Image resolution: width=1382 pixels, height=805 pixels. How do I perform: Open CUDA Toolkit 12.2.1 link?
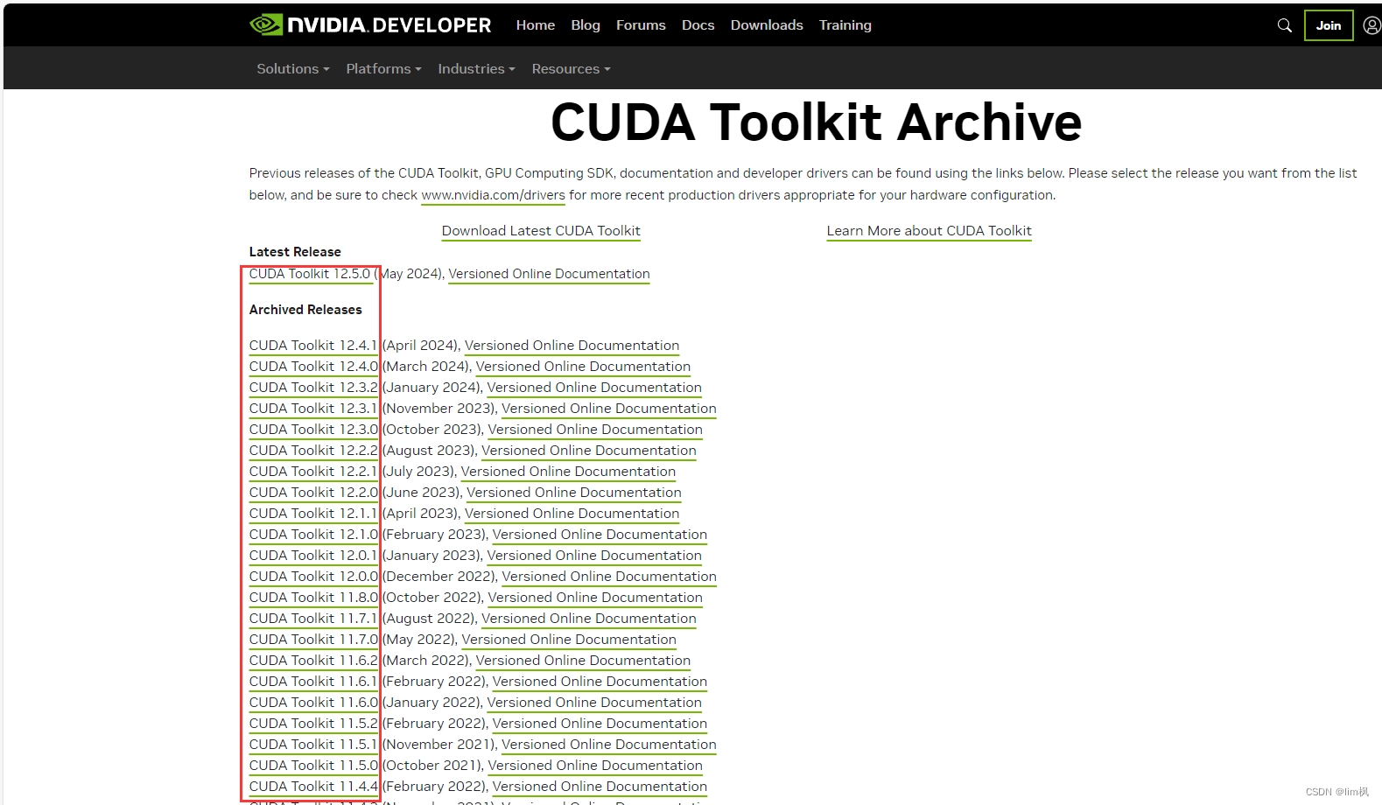pyautogui.click(x=313, y=472)
